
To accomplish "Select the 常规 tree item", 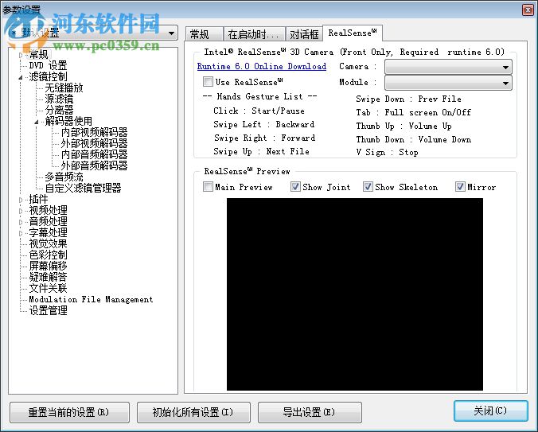I will [39, 54].
